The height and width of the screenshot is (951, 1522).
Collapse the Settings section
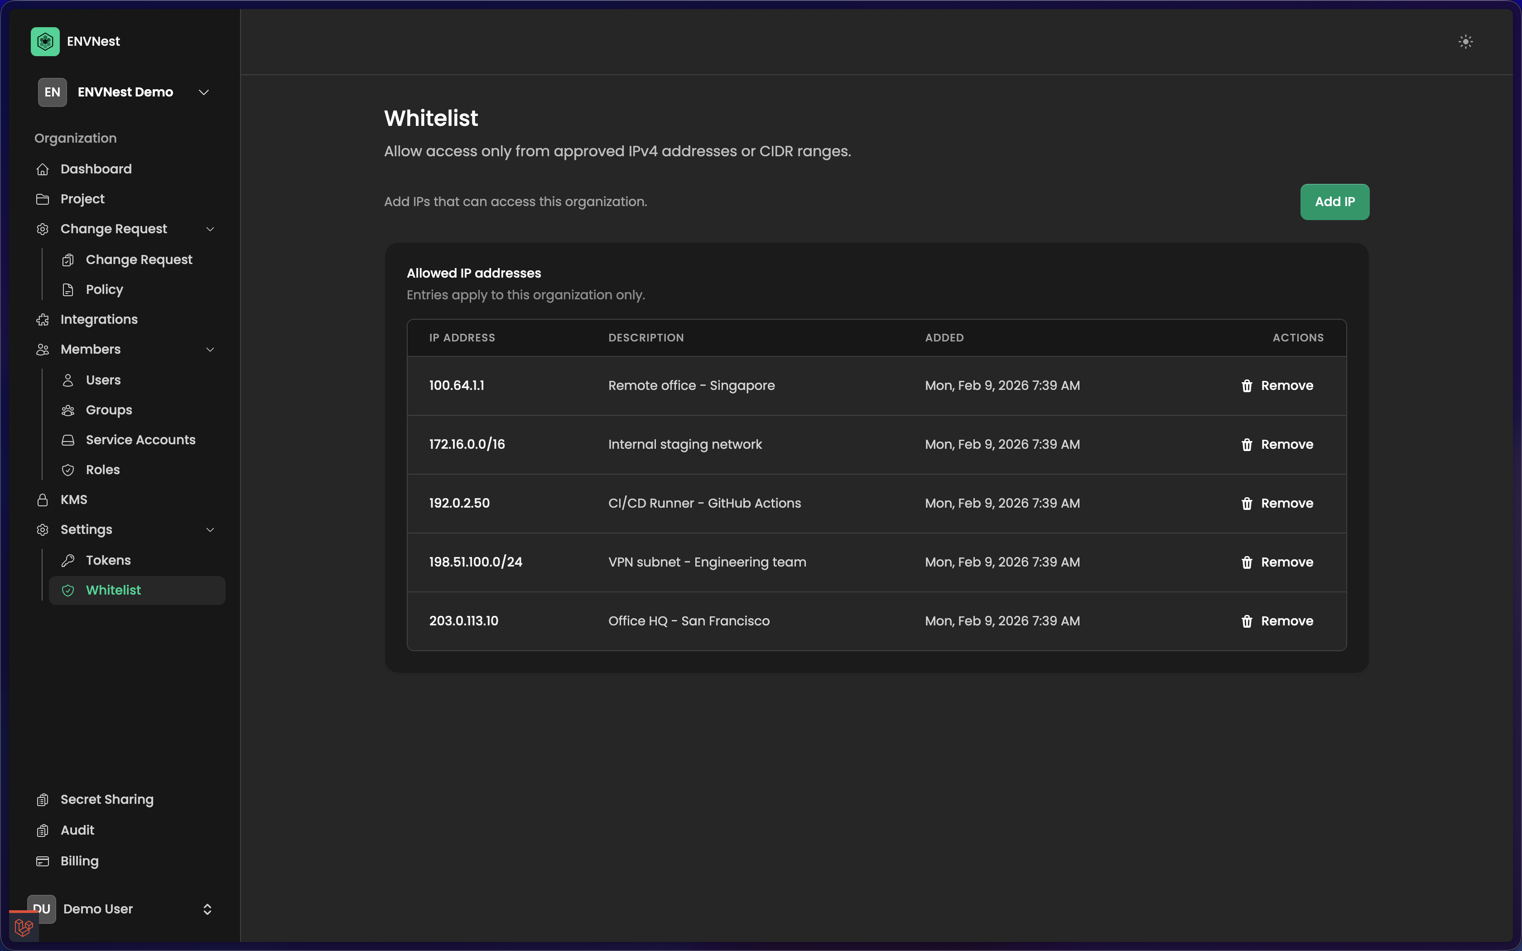click(211, 529)
